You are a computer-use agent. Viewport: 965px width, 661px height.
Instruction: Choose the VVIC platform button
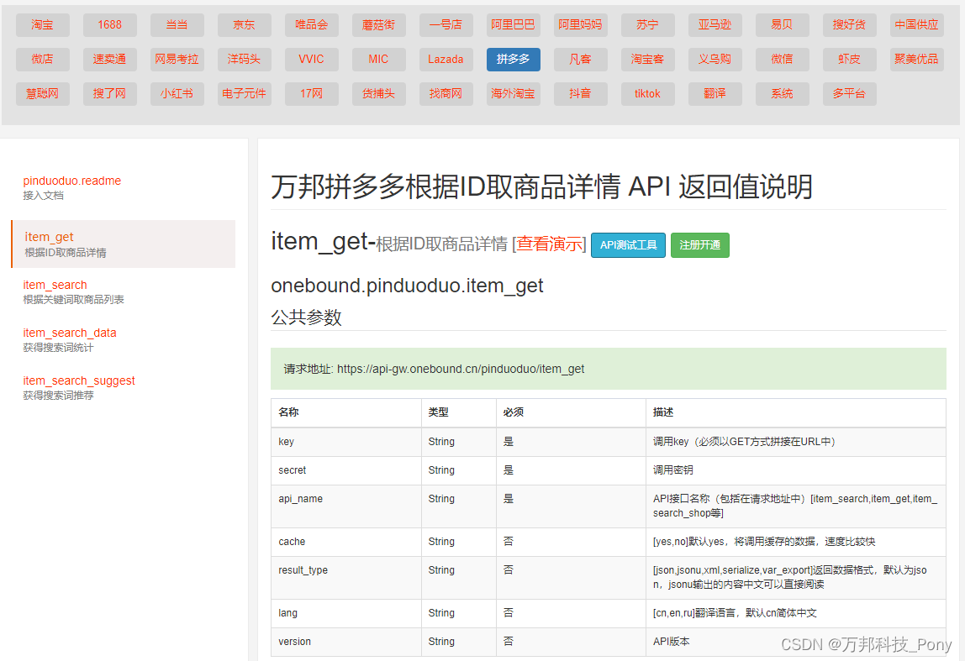(311, 59)
